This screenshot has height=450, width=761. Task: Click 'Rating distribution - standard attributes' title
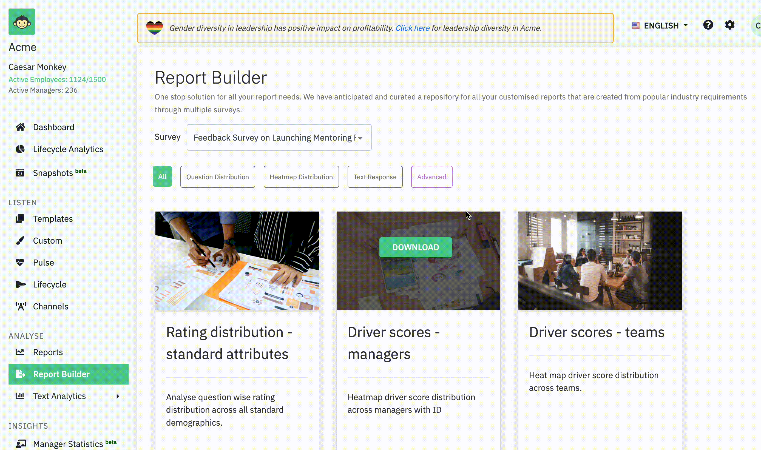tap(229, 343)
